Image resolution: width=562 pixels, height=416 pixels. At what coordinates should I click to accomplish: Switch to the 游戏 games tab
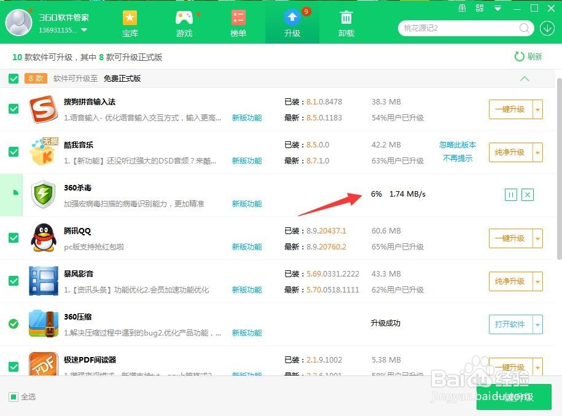184,24
